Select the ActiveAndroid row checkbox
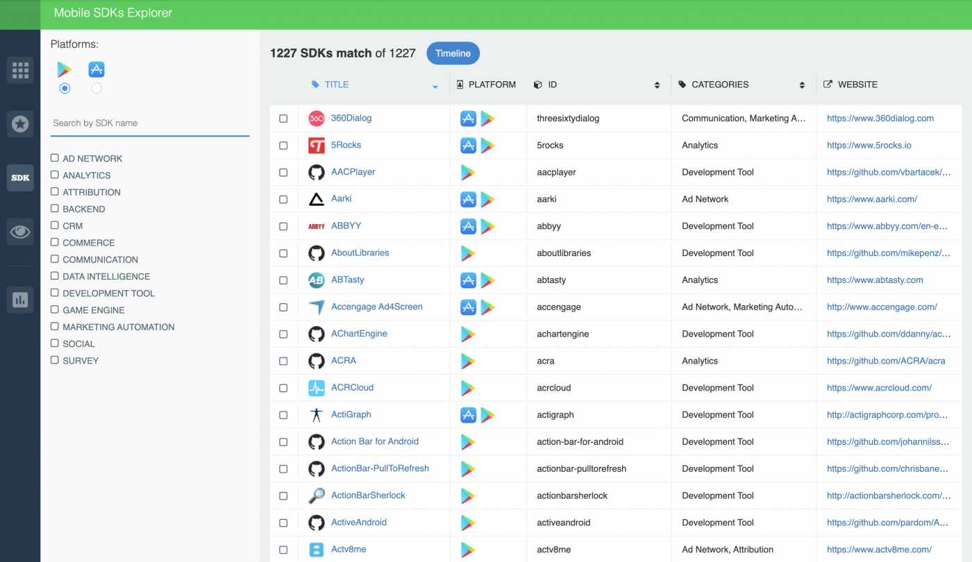Image resolution: width=972 pixels, height=562 pixels. coord(283,522)
